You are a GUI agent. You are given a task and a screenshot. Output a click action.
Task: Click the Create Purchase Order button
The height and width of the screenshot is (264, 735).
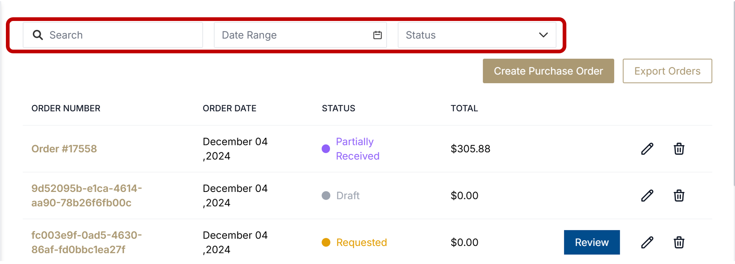(548, 71)
